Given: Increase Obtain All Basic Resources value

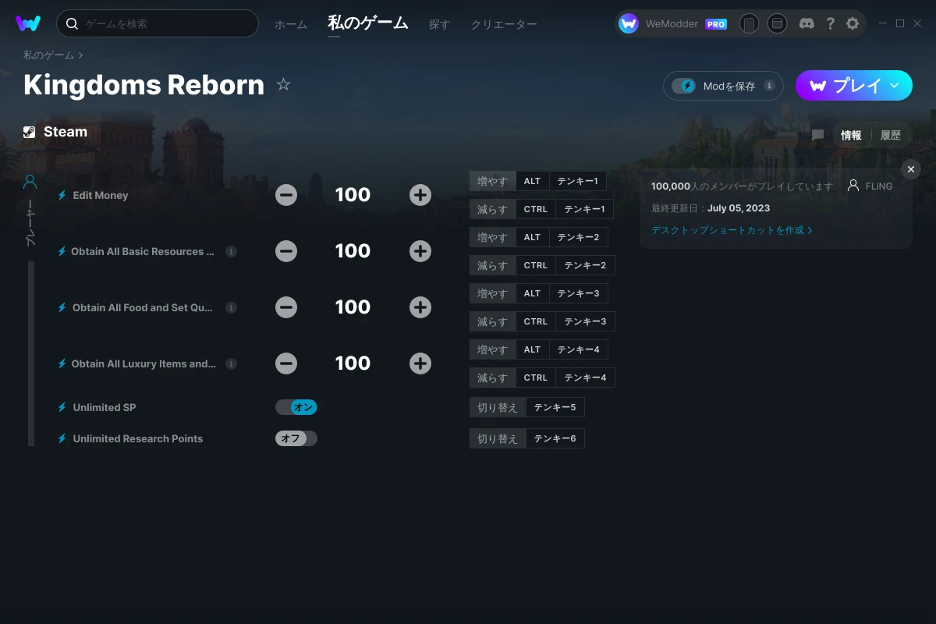Looking at the screenshot, I should 420,251.
